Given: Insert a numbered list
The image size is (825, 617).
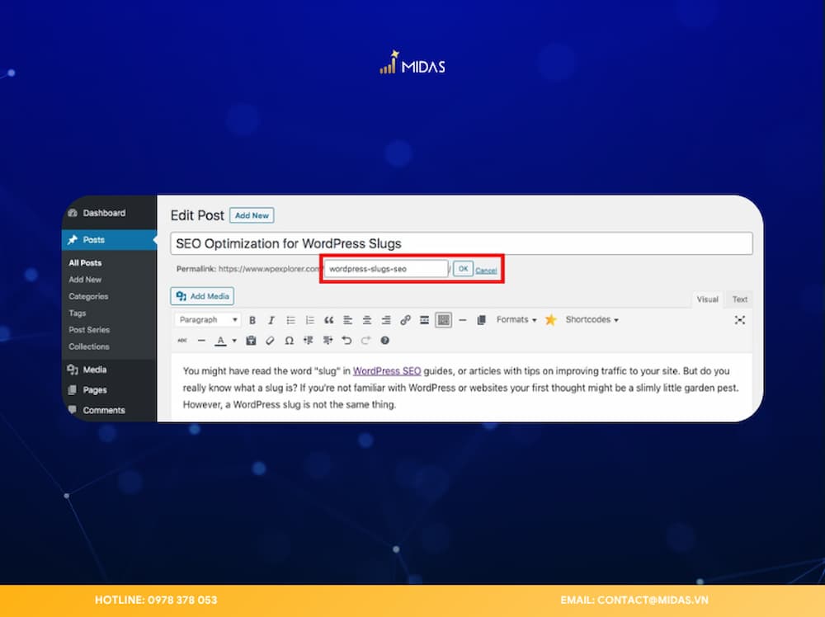Looking at the screenshot, I should click(x=309, y=320).
